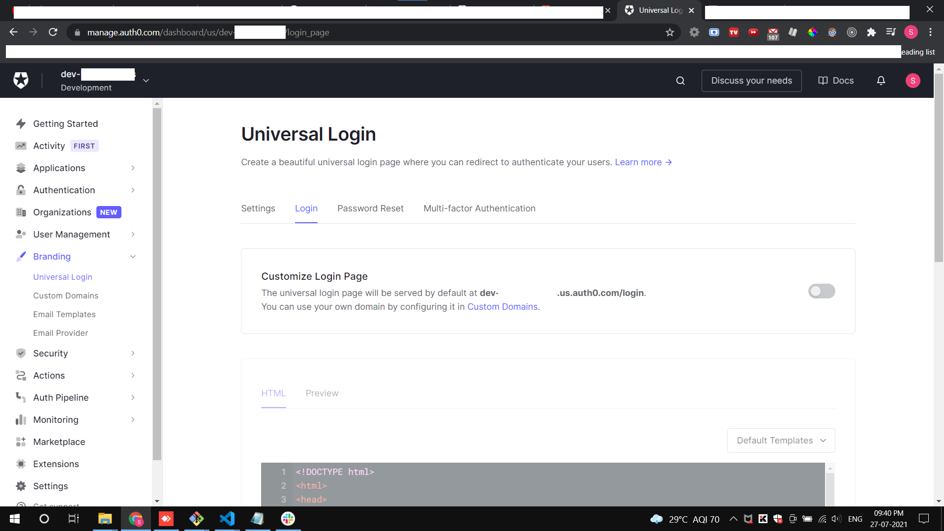
Task: Click the Security shield icon
Action: pyautogui.click(x=21, y=354)
